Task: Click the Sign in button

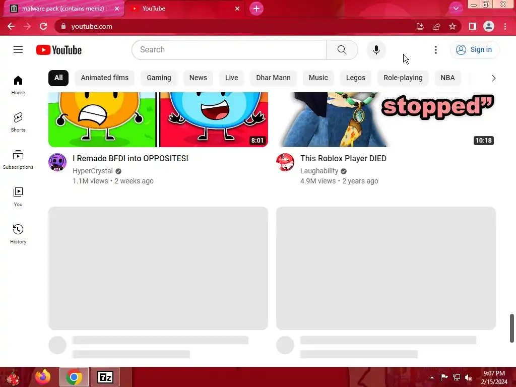Action: 474,50
